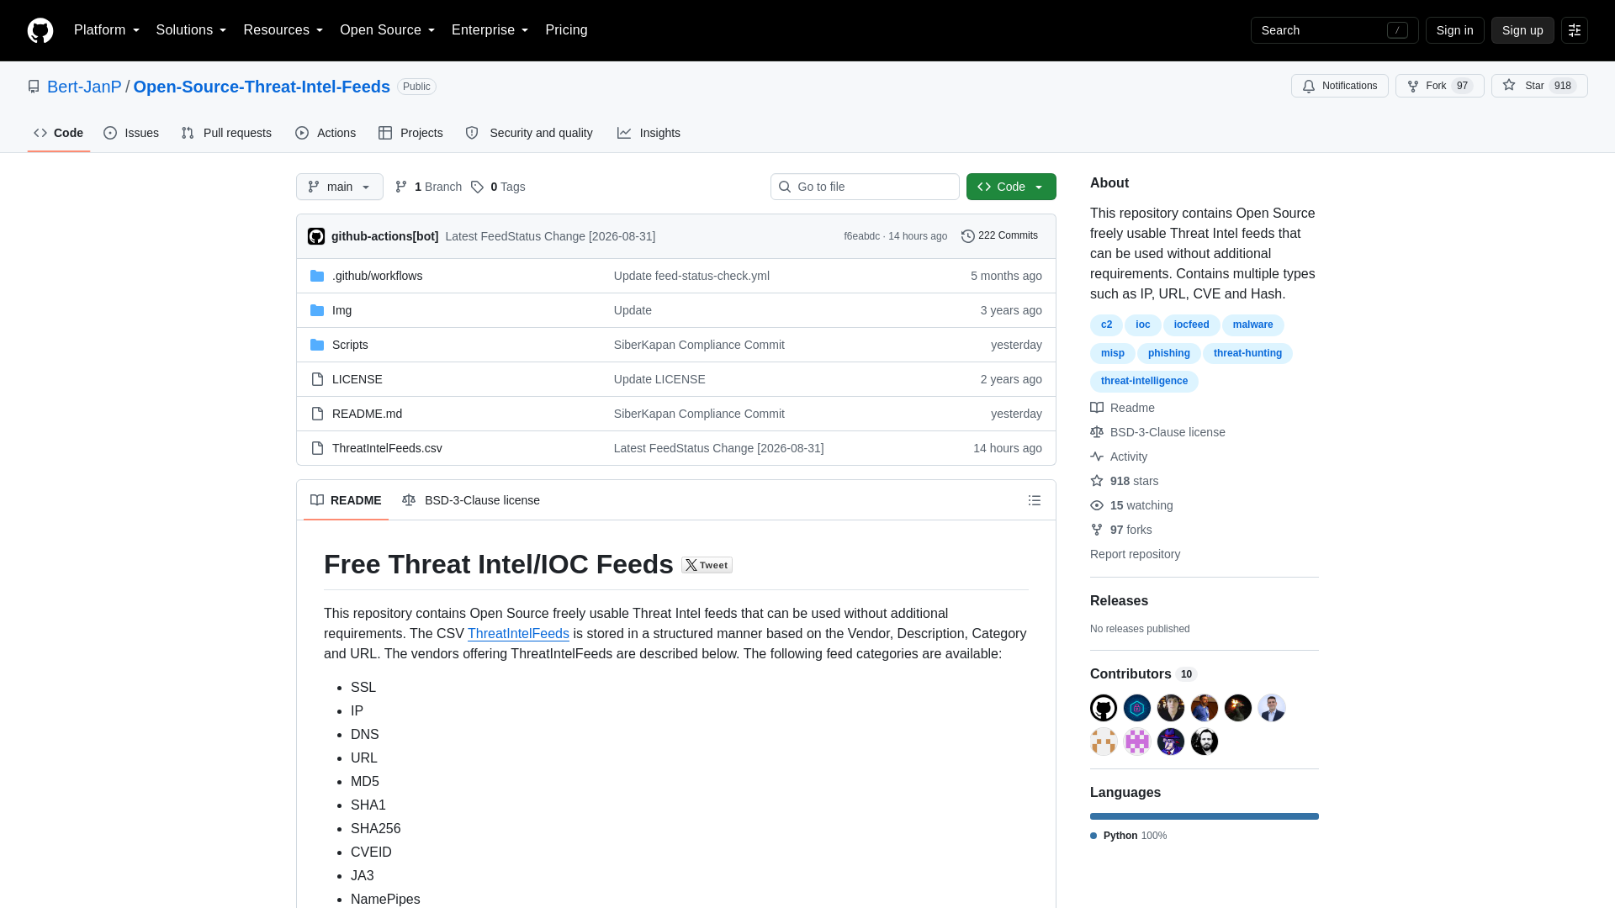
Task: Click the Notifications bell icon
Action: (x=1309, y=86)
